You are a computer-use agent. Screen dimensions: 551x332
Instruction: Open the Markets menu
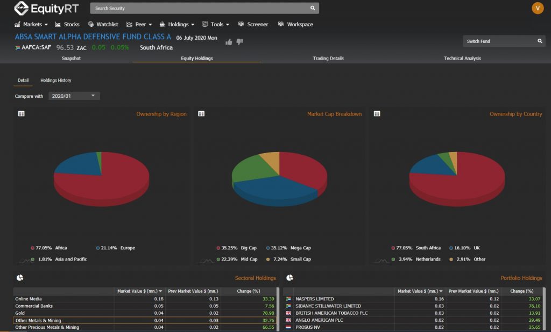[x=31, y=24]
